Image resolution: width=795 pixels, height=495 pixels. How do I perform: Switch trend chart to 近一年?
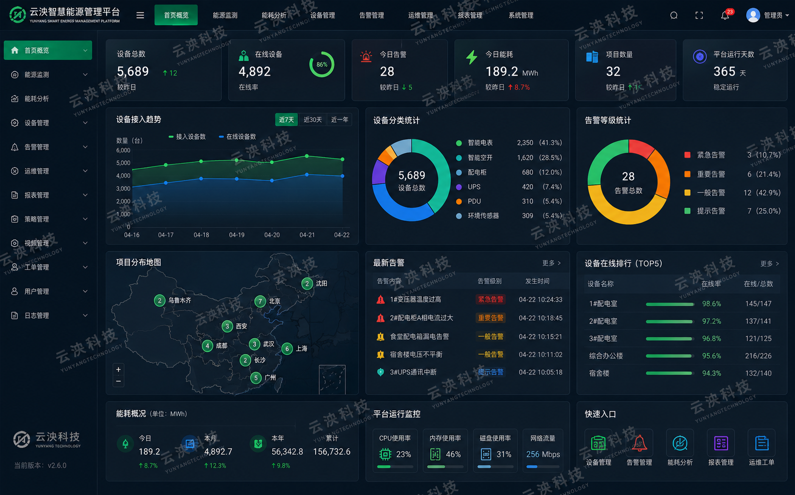click(x=340, y=119)
